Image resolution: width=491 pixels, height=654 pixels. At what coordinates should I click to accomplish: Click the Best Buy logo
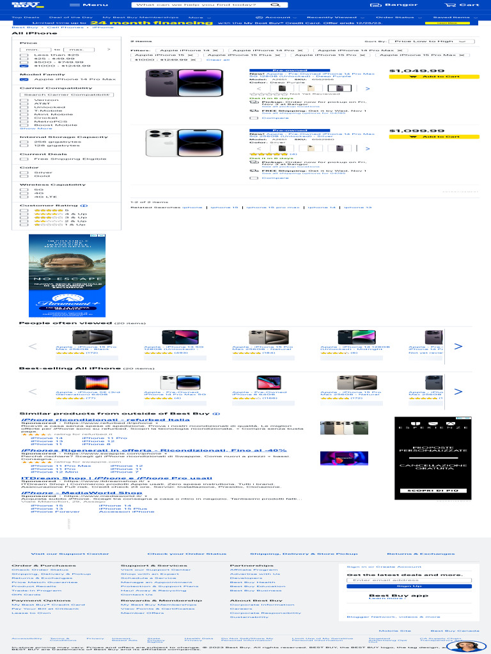(x=27, y=5)
